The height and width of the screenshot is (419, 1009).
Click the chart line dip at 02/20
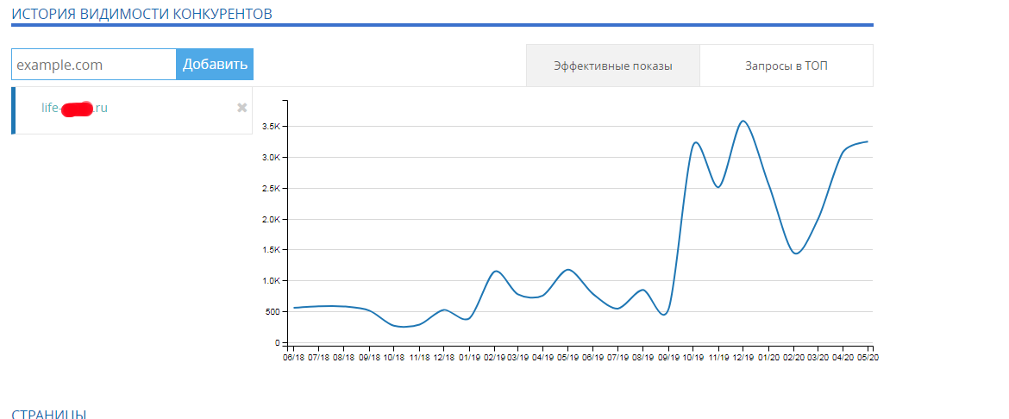[796, 253]
